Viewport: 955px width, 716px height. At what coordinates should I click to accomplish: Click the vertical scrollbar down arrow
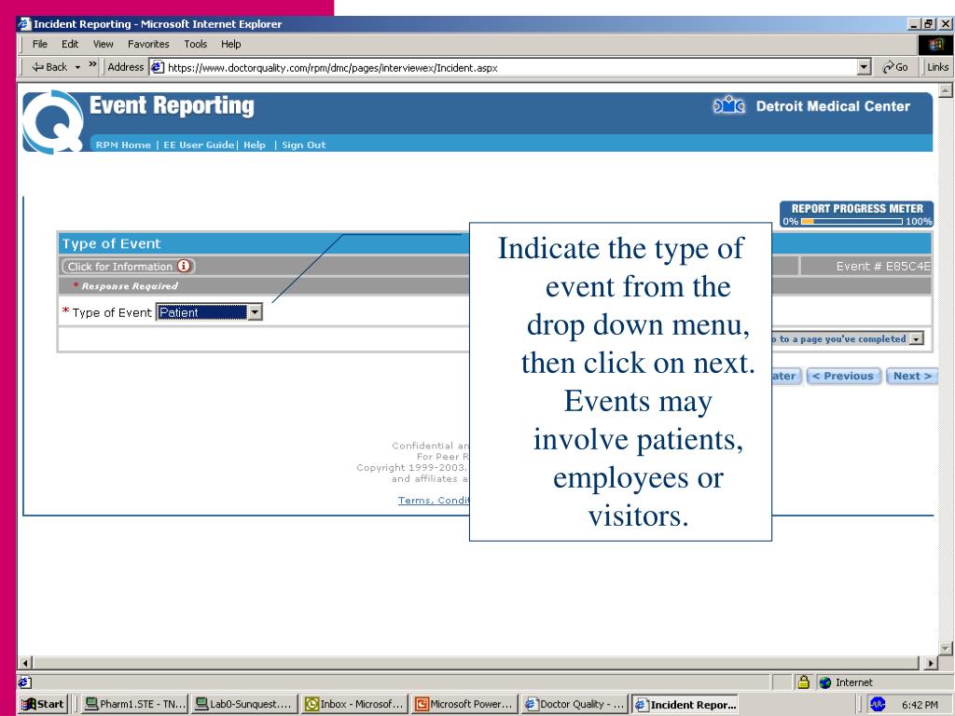point(946,648)
